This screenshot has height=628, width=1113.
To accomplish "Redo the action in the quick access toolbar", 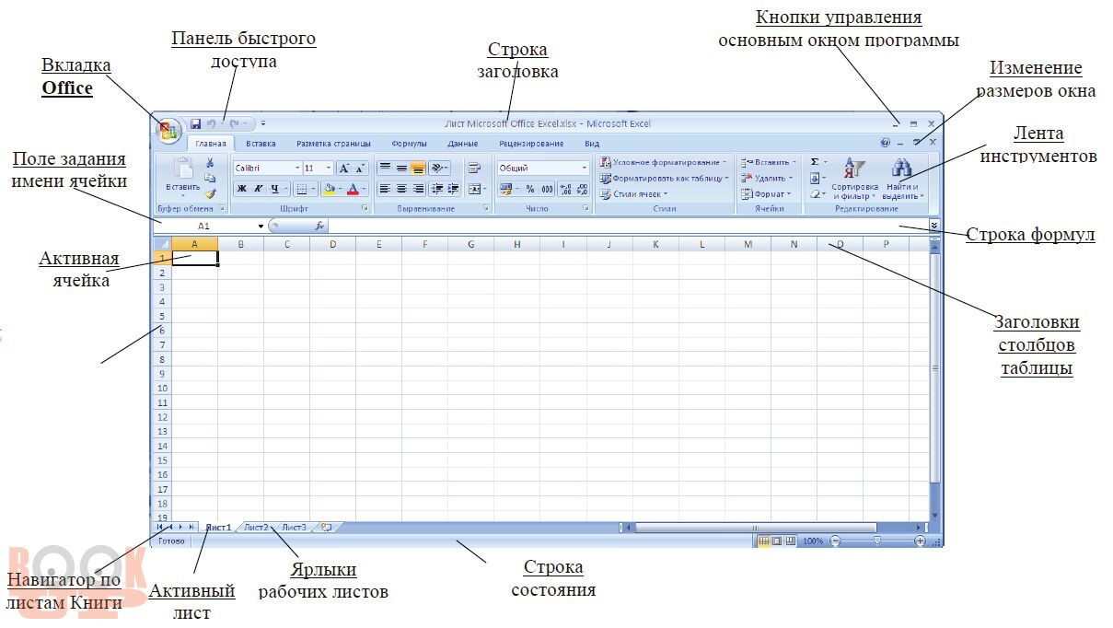I will (x=235, y=123).
